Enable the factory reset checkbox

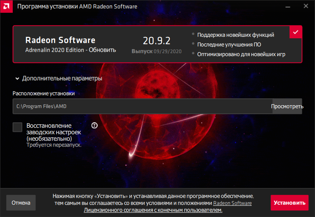(17, 127)
